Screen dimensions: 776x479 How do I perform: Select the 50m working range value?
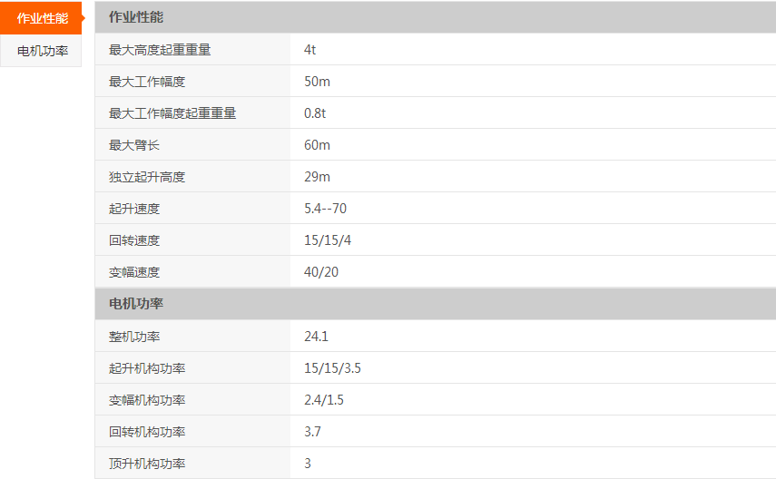pyautogui.click(x=317, y=82)
